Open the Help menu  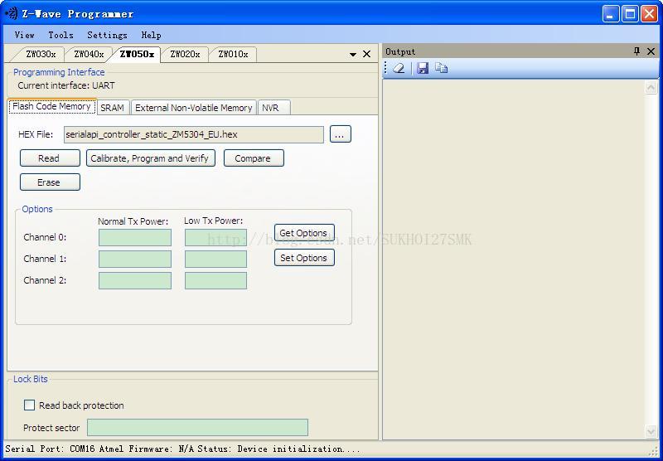coord(151,35)
